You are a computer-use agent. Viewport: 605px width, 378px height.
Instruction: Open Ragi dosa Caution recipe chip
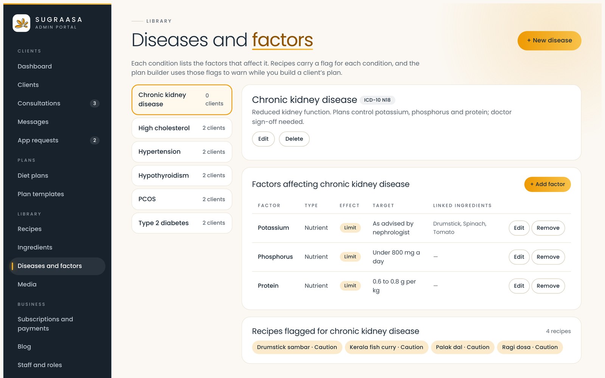(530, 347)
